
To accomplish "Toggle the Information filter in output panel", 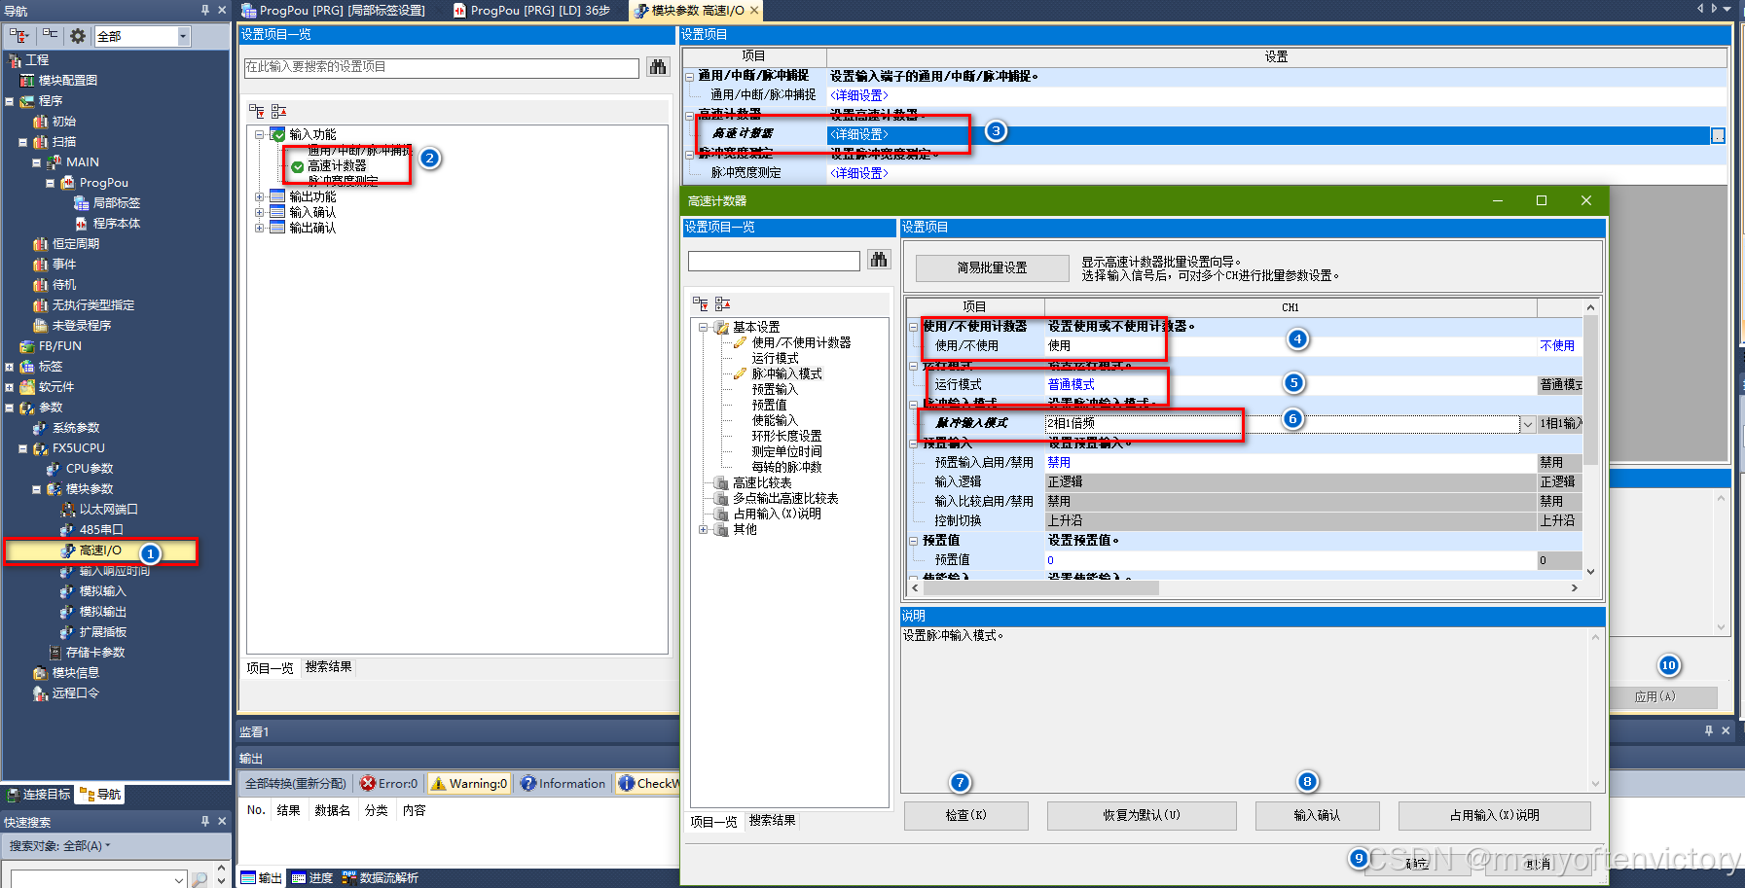I will tap(563, 784).
